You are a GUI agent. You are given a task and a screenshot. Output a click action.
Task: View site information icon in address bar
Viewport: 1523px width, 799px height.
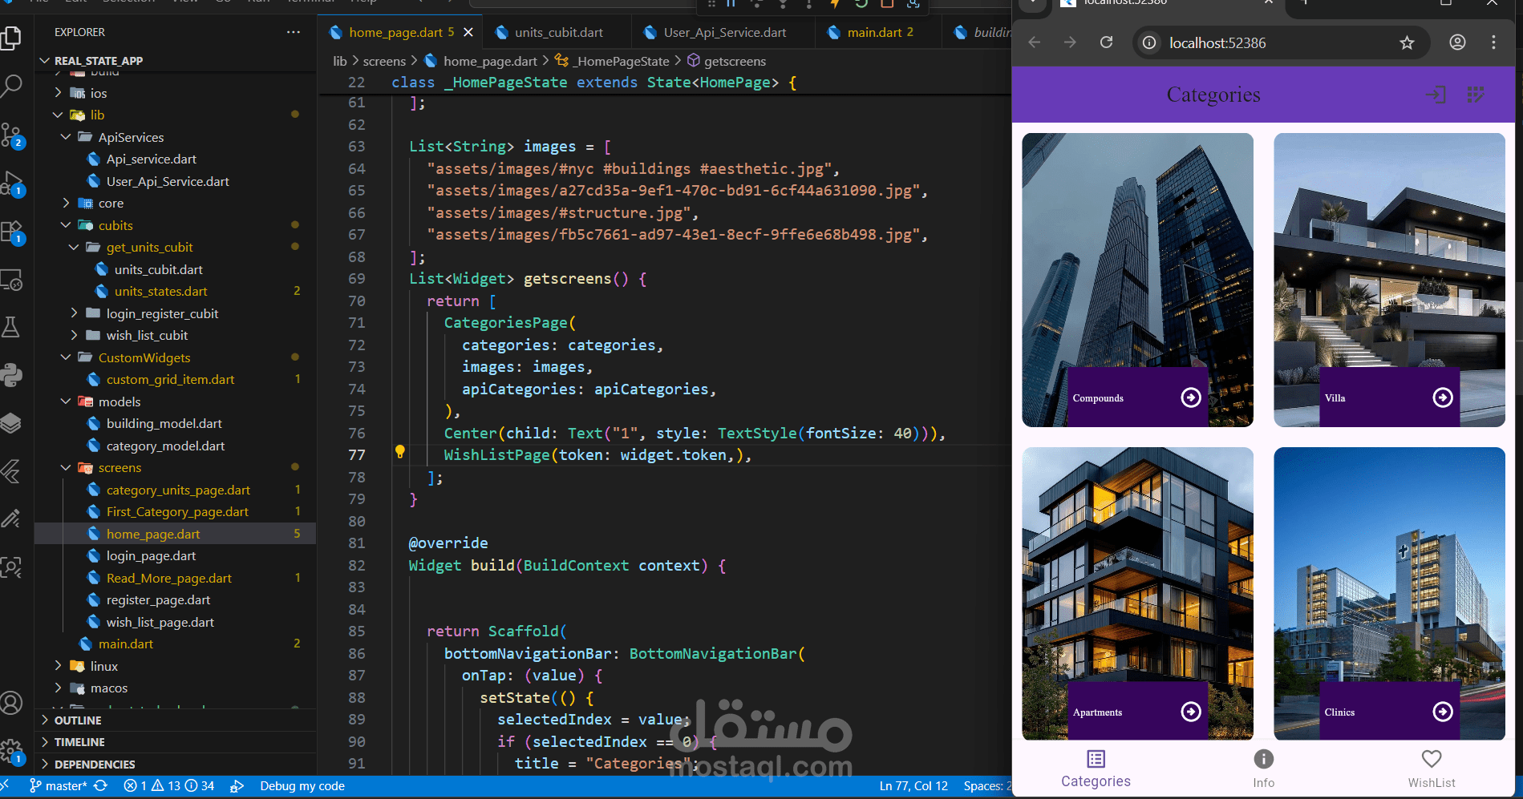(x=1149, y=42)
